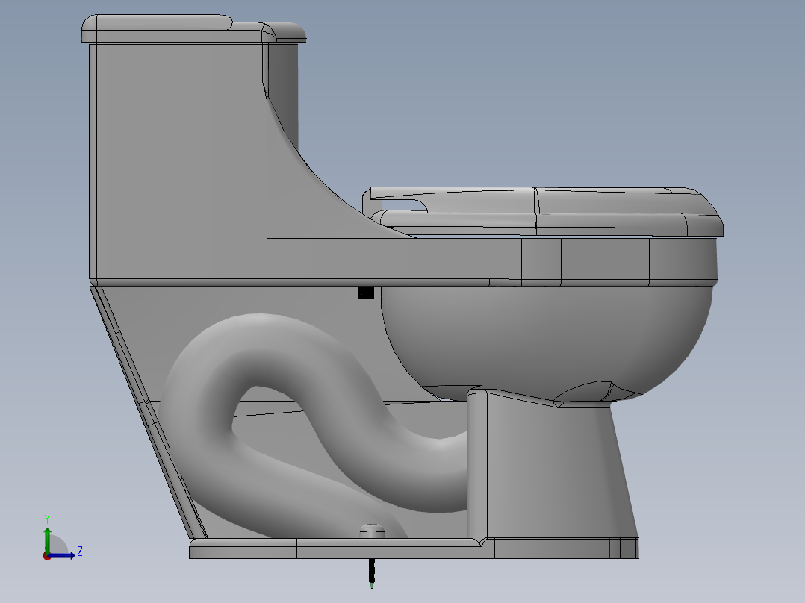
Task: Select the round bolt cap on the base
Action: [372, 531]
